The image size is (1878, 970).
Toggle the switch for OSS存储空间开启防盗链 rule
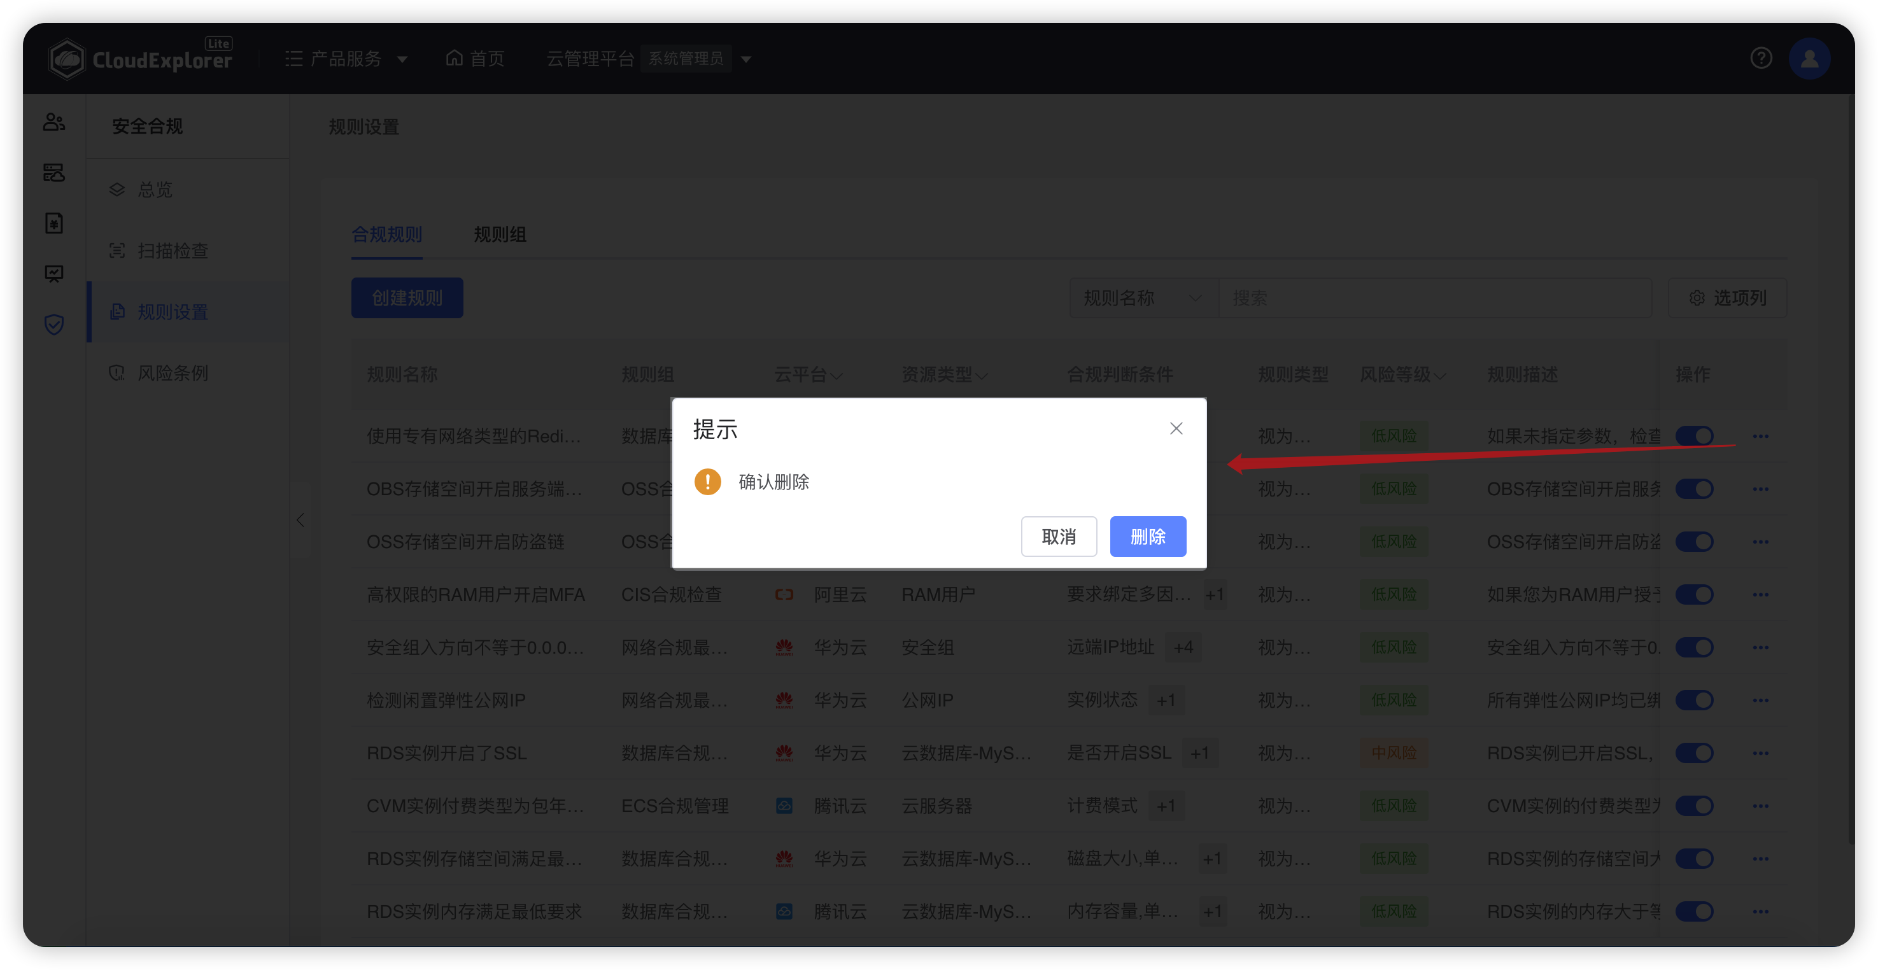[1693, 542]
